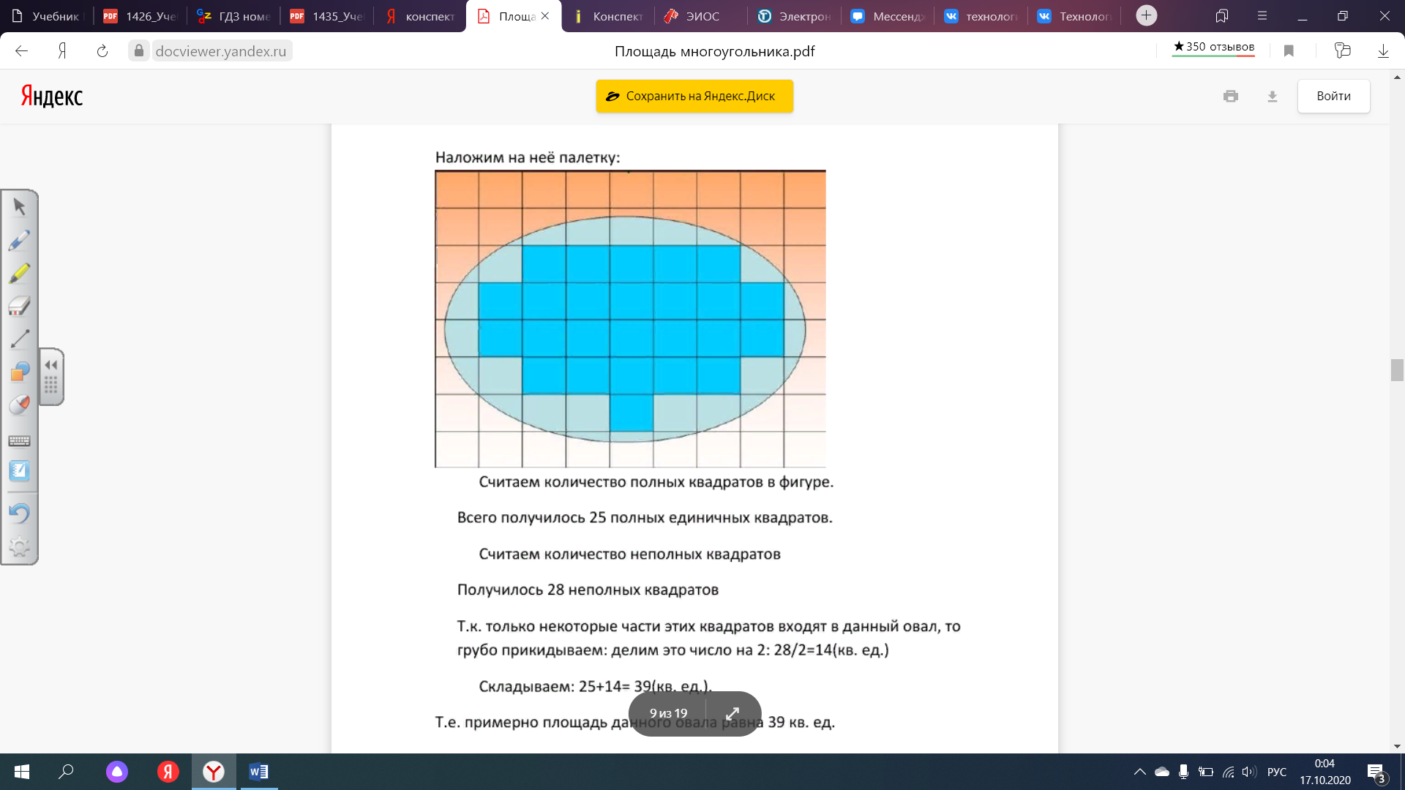1405x790 pixels.
Task: Bookmark this page
Action: 1289,50
